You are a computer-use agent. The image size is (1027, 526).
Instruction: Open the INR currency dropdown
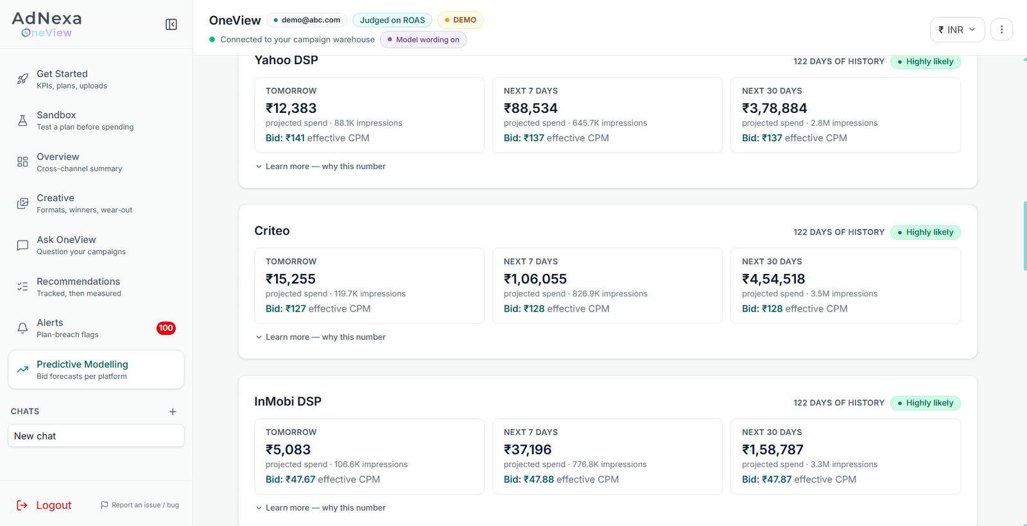point(957,30)
